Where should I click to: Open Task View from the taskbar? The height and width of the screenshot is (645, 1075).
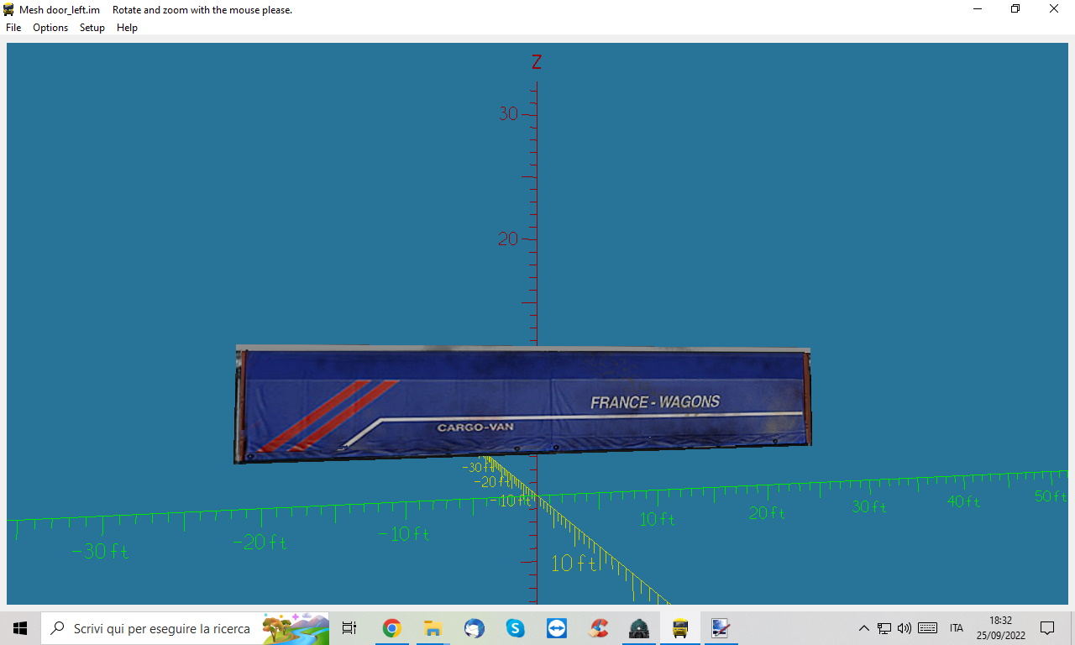click(349, 628)
